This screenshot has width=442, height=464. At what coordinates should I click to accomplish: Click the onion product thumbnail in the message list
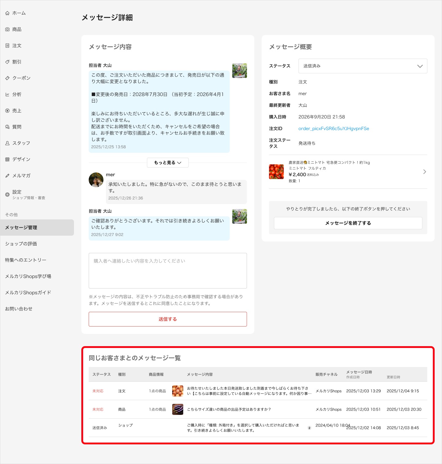click(178, 391)
